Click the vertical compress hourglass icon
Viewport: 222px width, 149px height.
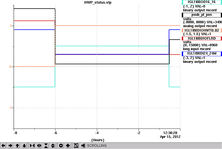pyautogui.click(x=46, y=146)
